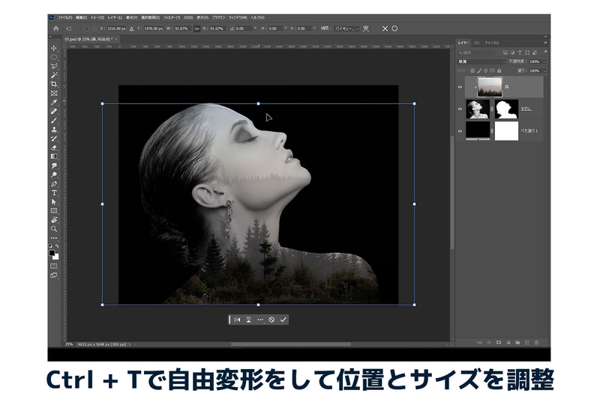
Task: Commit transform using options bar circle
Action: pos(394,28)
